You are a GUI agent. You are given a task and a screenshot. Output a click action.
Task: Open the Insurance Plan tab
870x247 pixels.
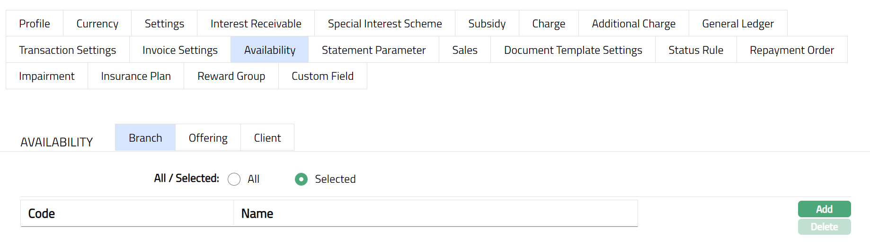coord(136,76)
